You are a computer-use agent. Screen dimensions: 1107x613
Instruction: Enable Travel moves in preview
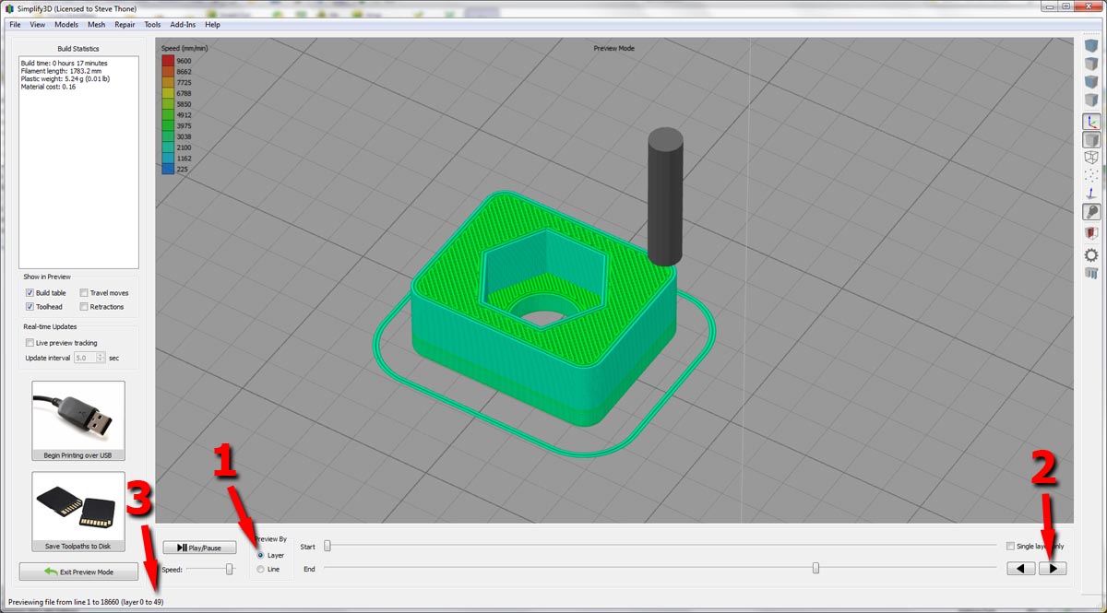click(x=84, y=293)
